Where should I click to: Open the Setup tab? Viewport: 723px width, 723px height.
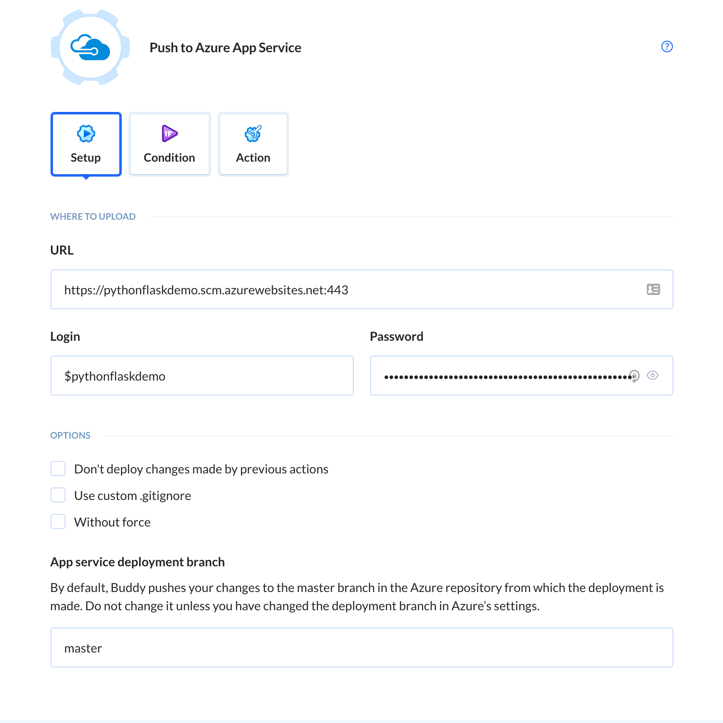pos(86,144)
